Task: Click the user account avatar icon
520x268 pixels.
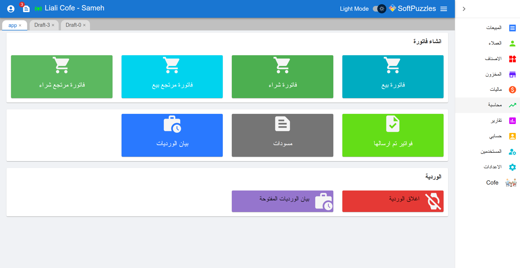Action: tap(11, 9)
